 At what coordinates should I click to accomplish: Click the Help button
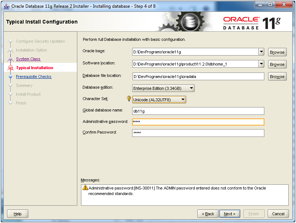coord(18,214)
